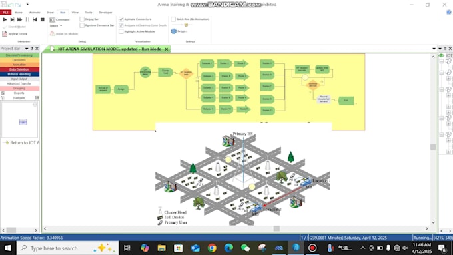Pin the Project Bar with the pushpin

(32, 49)
